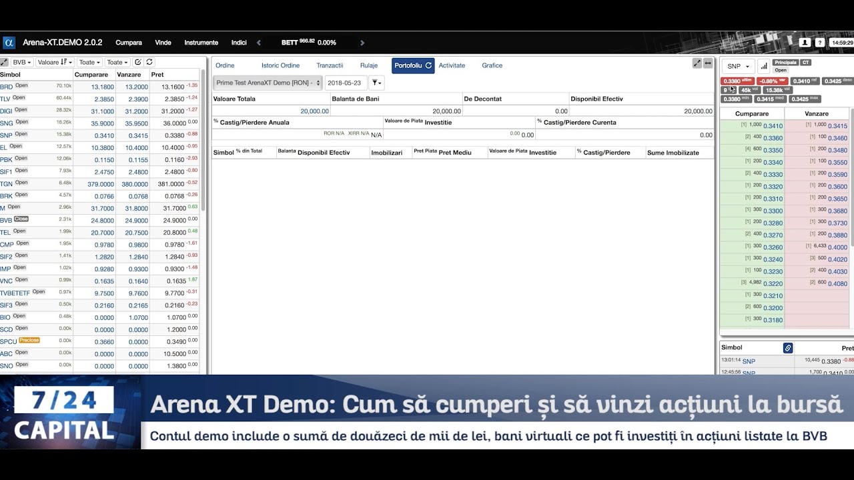
Task: Click the SPCU Preclose badge
Action: (29, 340)
